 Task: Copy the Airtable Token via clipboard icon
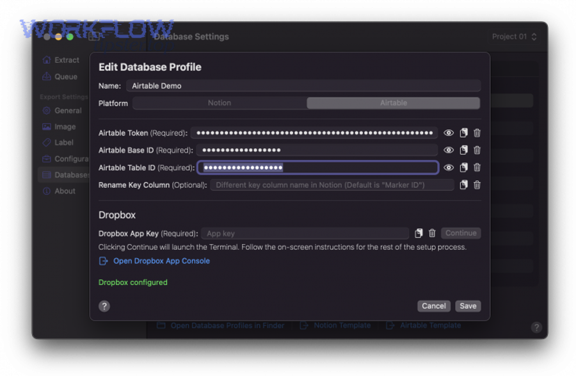click(x=462, y=133)
